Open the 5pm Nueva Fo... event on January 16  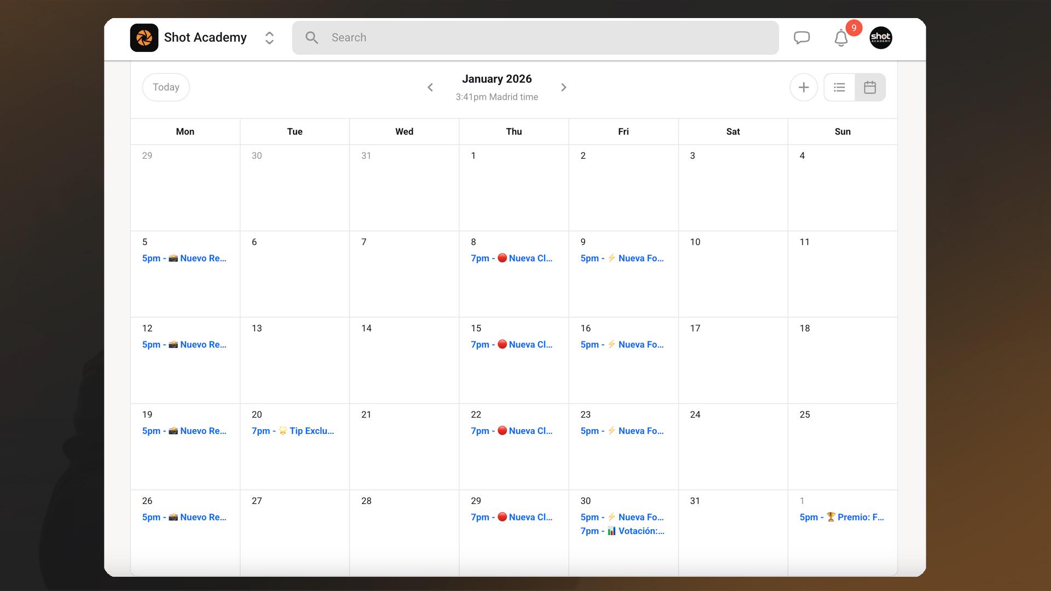coord(622,345)
